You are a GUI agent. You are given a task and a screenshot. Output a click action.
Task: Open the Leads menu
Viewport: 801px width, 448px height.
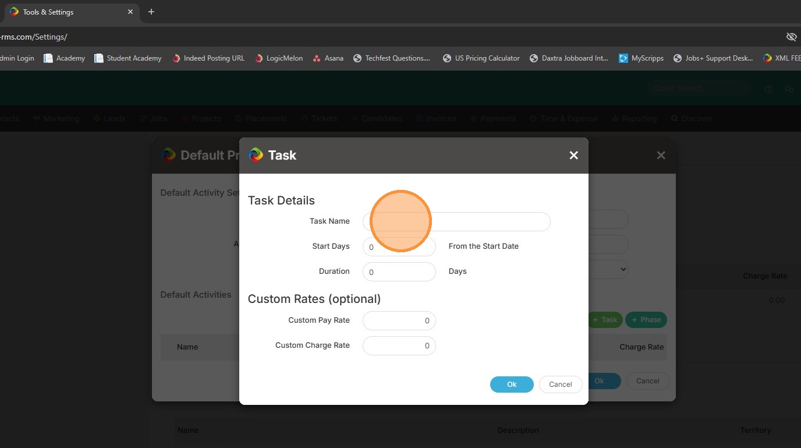coord(109,118)
